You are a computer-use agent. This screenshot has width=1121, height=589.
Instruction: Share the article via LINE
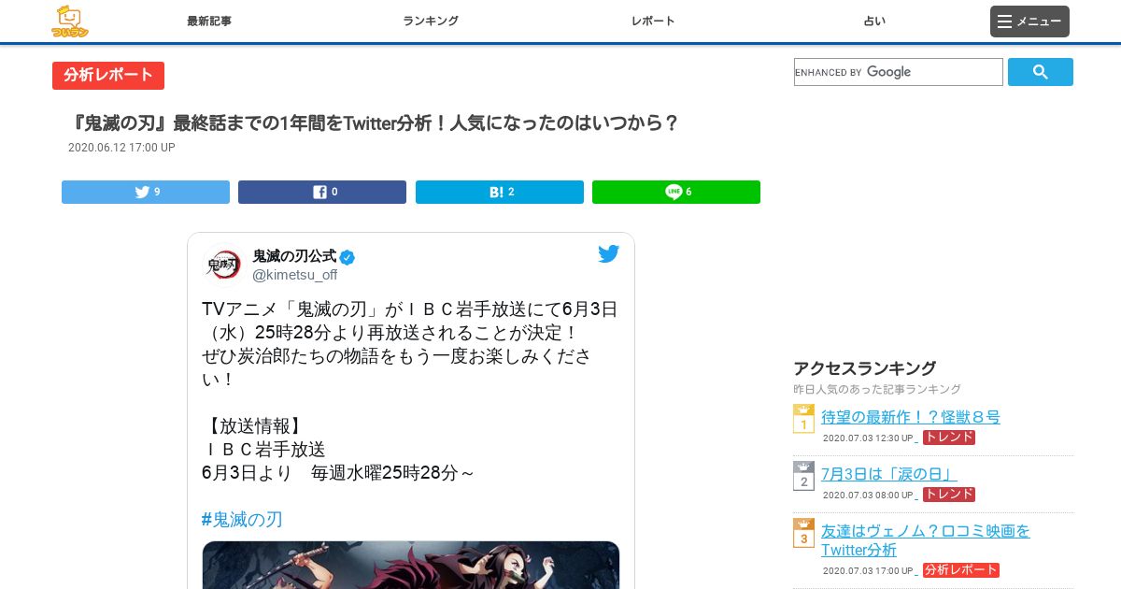676,192
